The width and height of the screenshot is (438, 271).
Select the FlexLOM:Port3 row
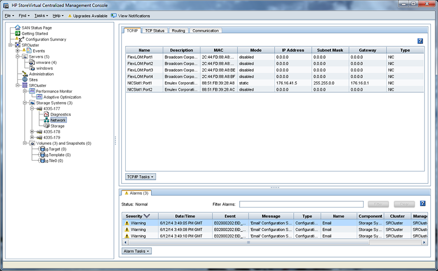click(x=275, y=70)
